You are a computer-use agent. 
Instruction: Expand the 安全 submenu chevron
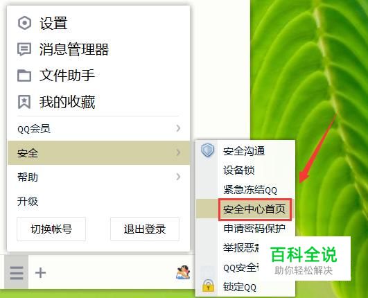pos(178,152)
